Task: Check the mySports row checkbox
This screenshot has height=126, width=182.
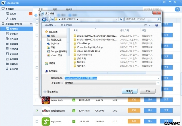Action: point(37,121)
